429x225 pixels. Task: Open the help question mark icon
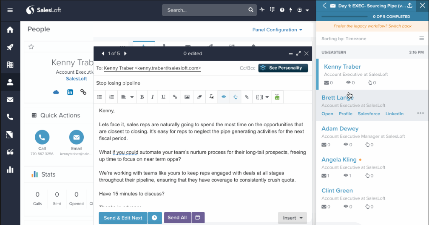282,10
